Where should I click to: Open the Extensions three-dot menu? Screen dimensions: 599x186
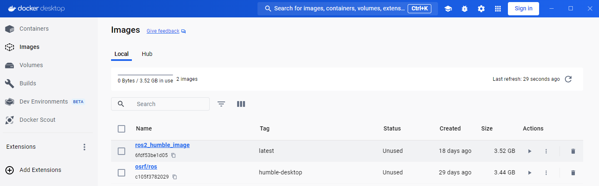(84, 147)
